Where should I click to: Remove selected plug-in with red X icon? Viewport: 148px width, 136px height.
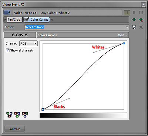click(x=141, y=20)
